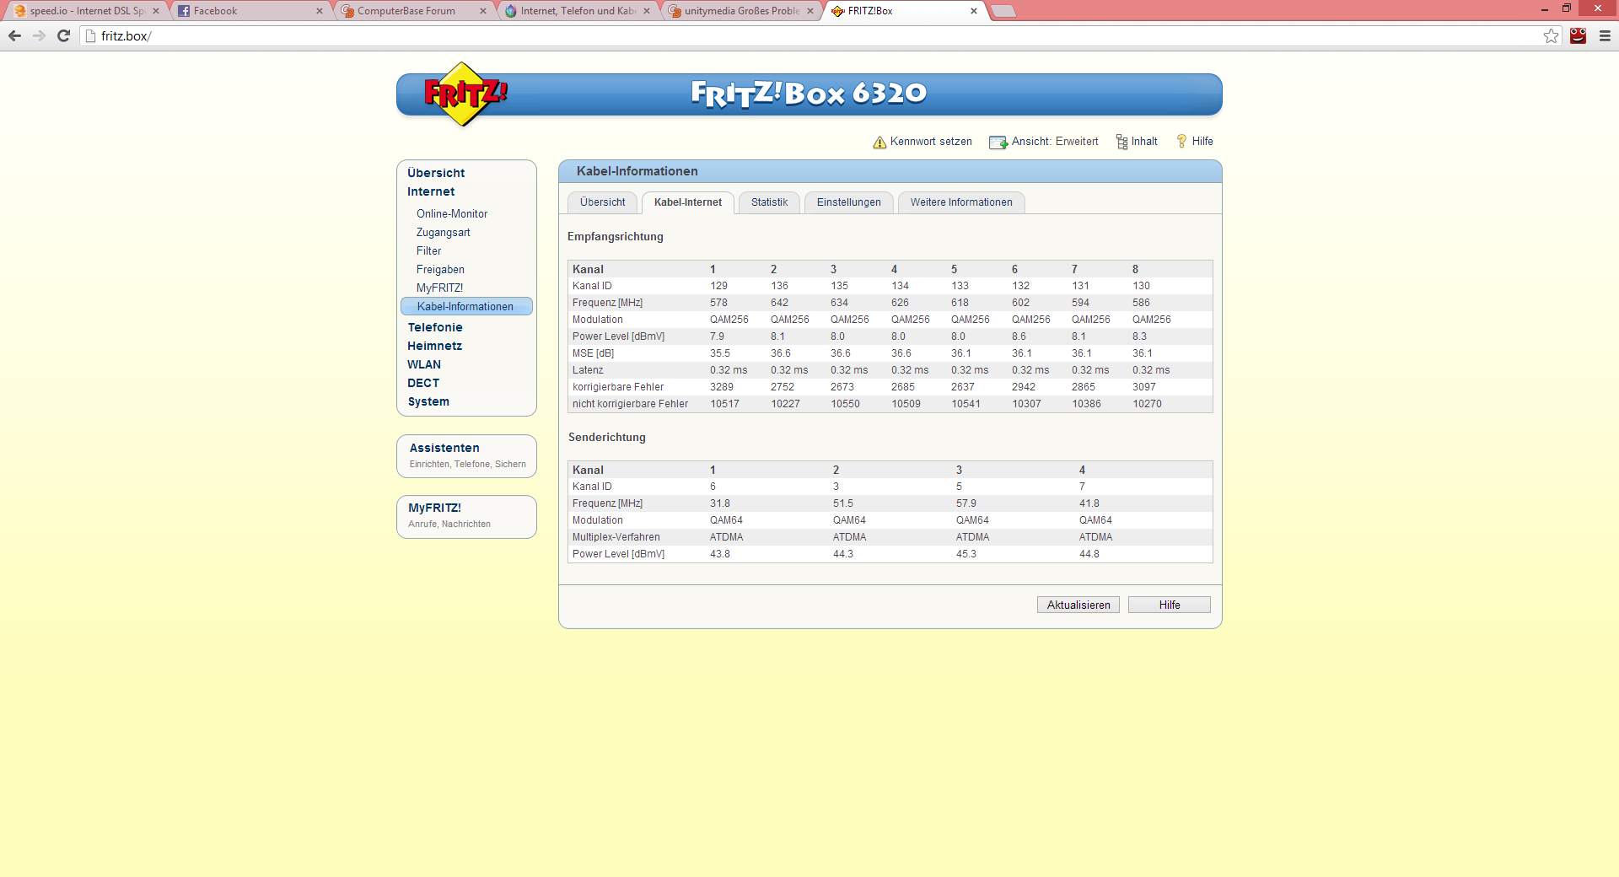1619x877 pixels.
Task: Open WLAN in the sidebar
Action: 424,364
